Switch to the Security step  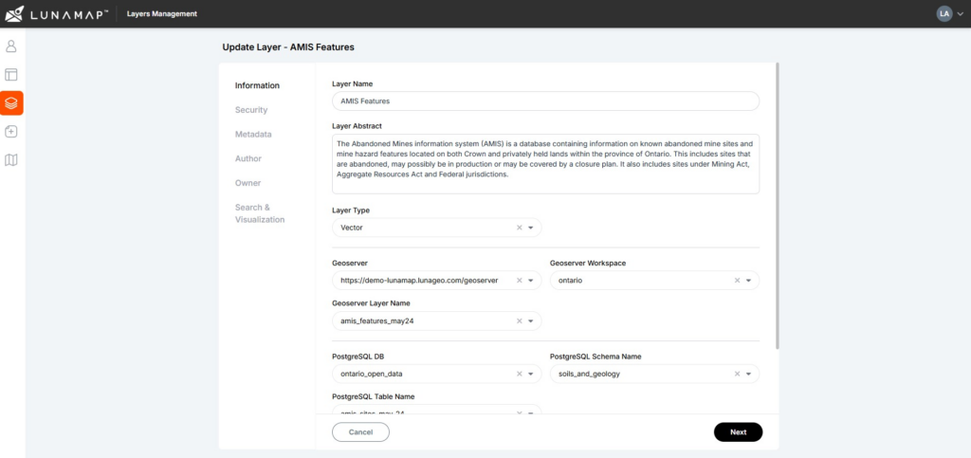tap(250, 110)
